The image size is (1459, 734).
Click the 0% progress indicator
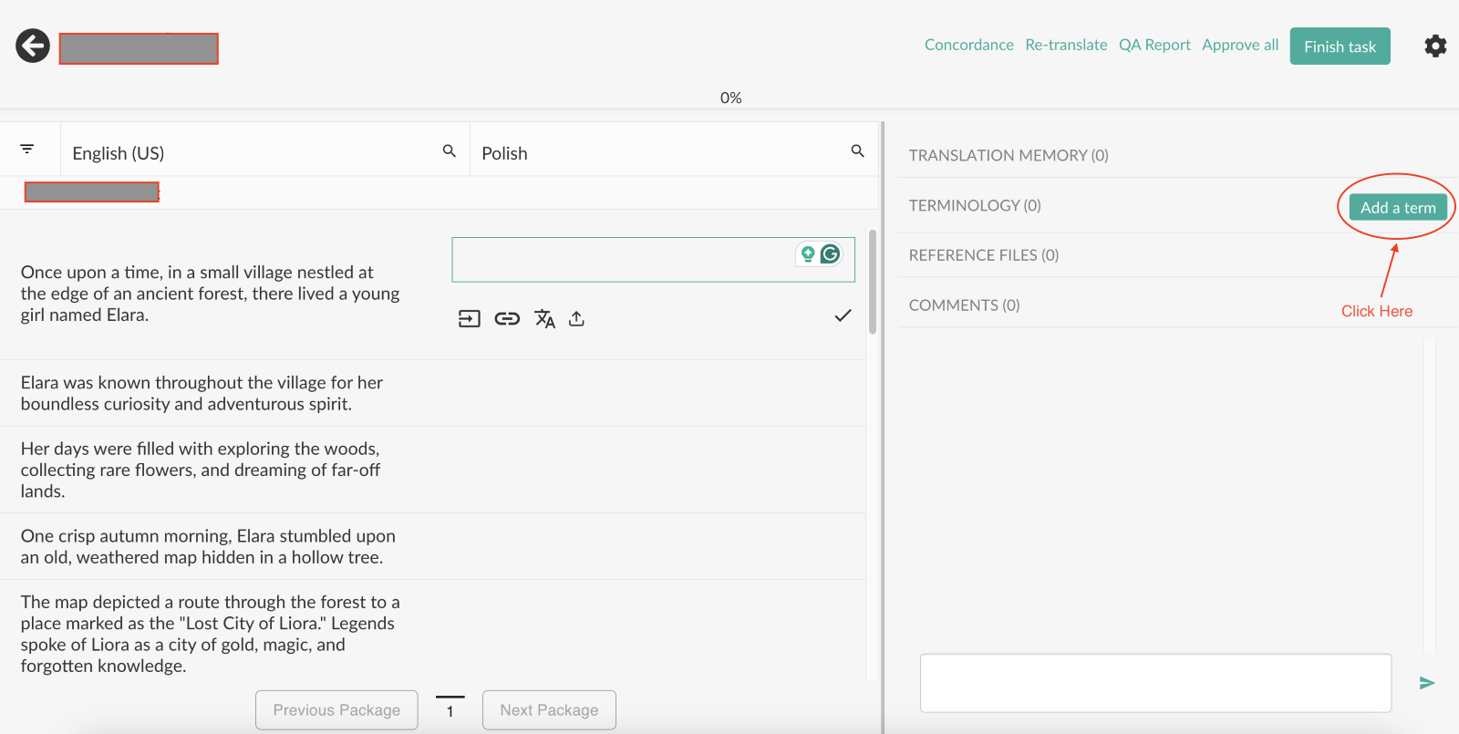(x=730, y=98)
